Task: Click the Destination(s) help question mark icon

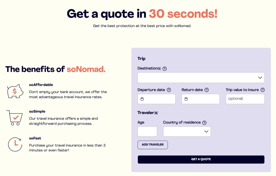Action: coord(165,69)
